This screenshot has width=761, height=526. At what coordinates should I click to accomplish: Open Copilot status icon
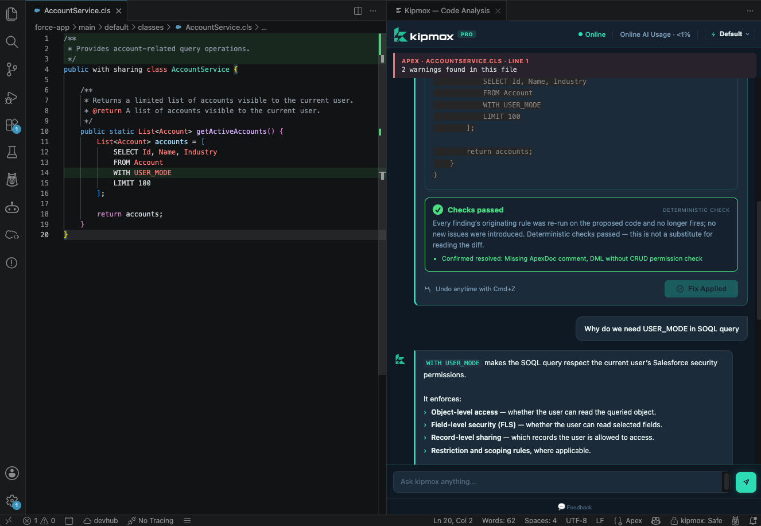(x=656, y=521)
